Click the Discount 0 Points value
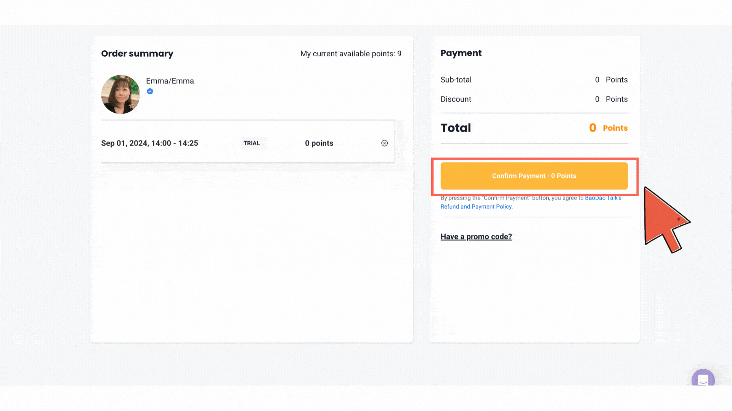 [x=611, y=99]
